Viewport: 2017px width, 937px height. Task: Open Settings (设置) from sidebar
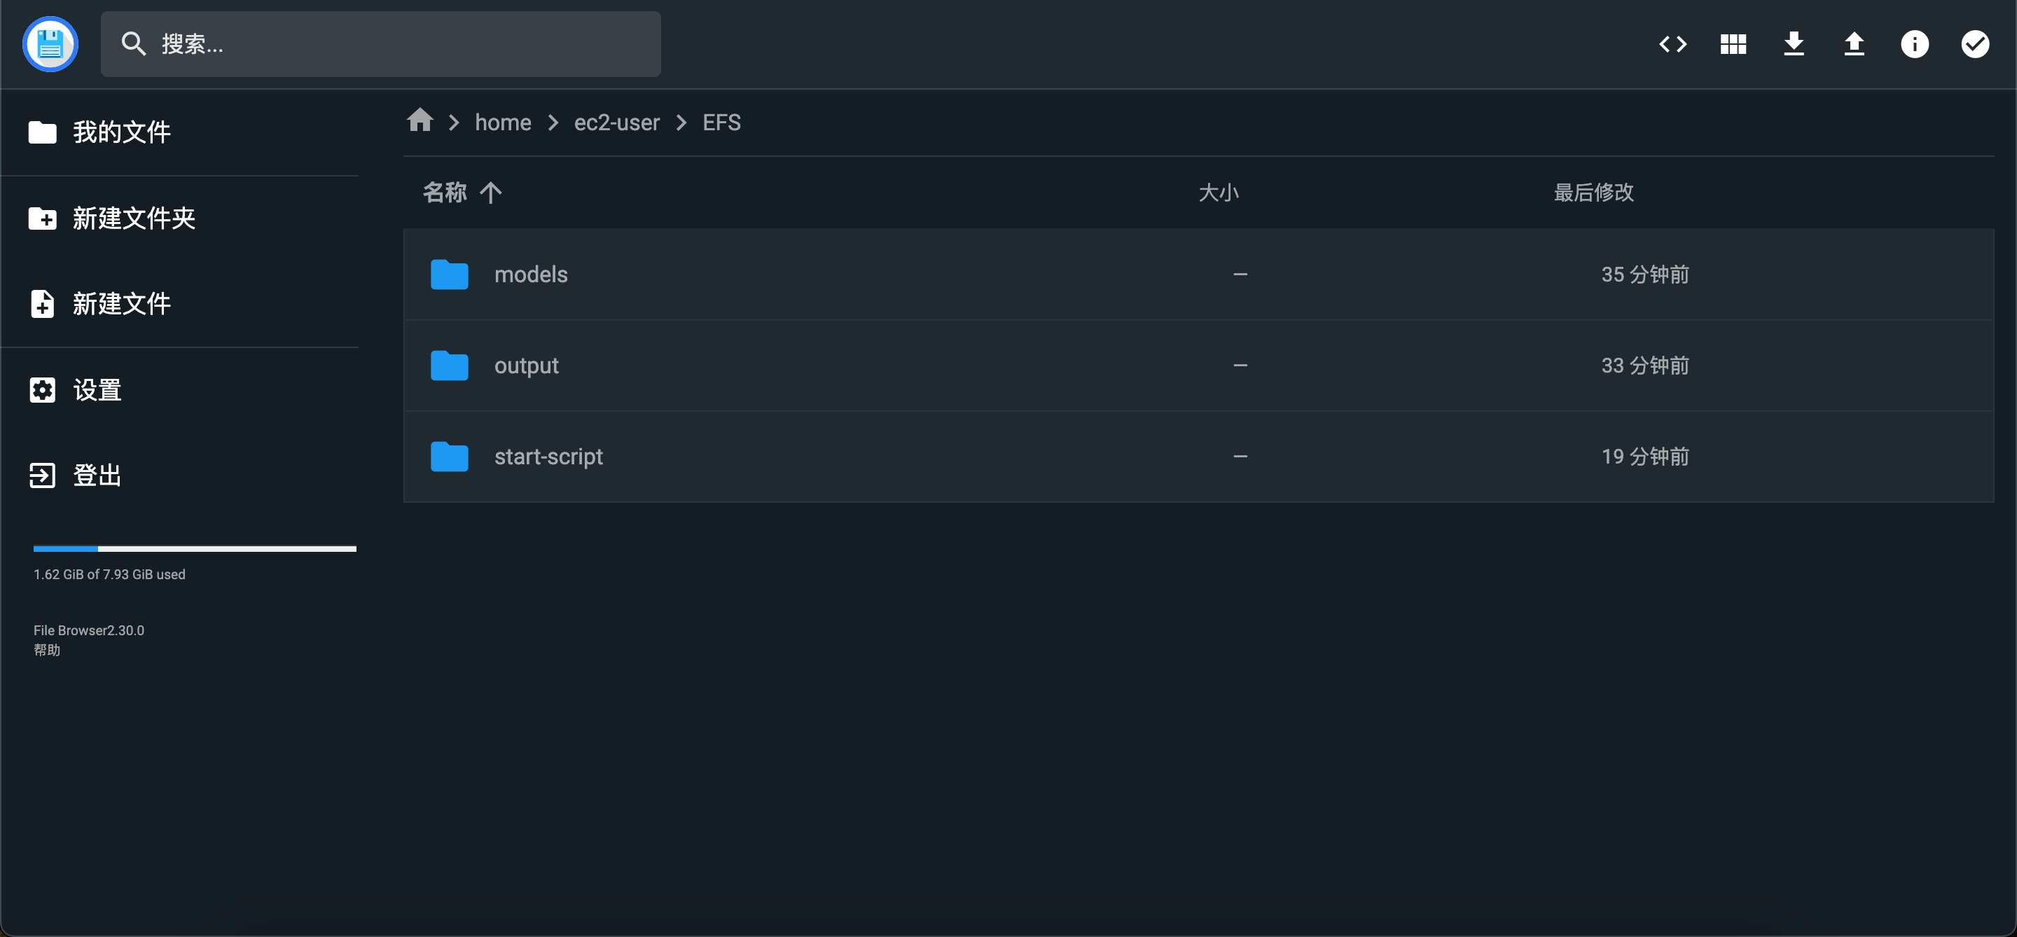coord(179,390)
